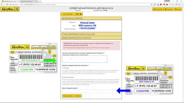The height and width of the screenshot is (103, 184).
Task: Click the eyedropper extension icon
Action: 176,5
